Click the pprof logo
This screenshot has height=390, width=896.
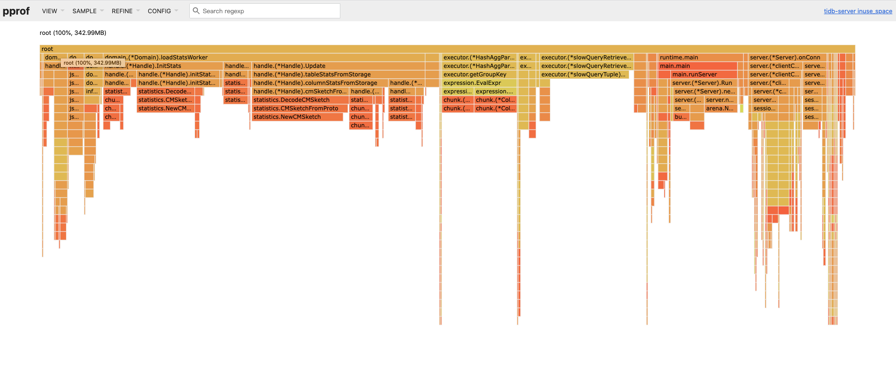click(x=16, y=11)
